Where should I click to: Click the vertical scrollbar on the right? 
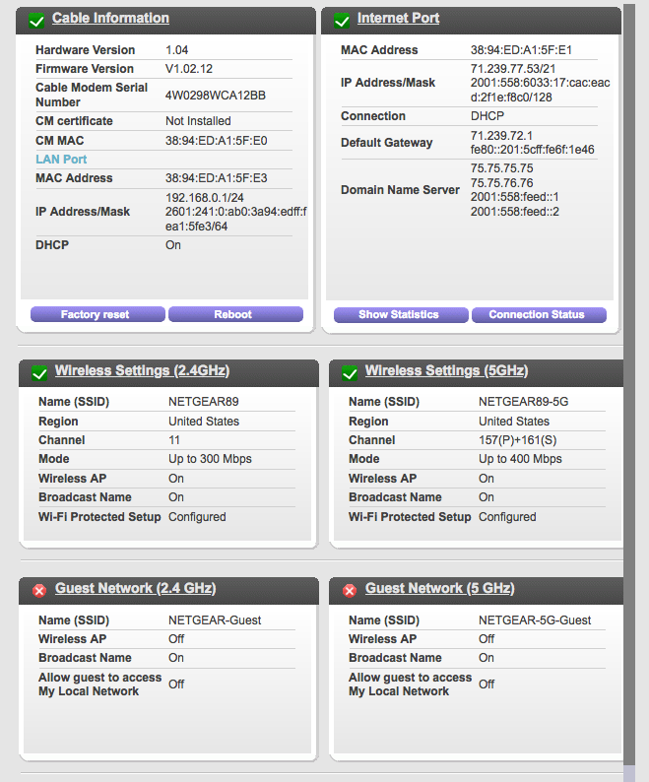pos(629,384)
